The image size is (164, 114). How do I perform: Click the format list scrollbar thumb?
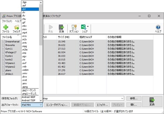[x=41, y=25]
